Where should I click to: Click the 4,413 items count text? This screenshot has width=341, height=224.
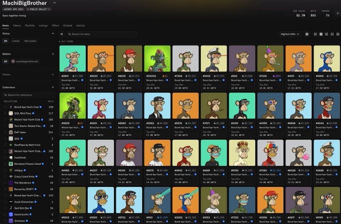point(66,41)
